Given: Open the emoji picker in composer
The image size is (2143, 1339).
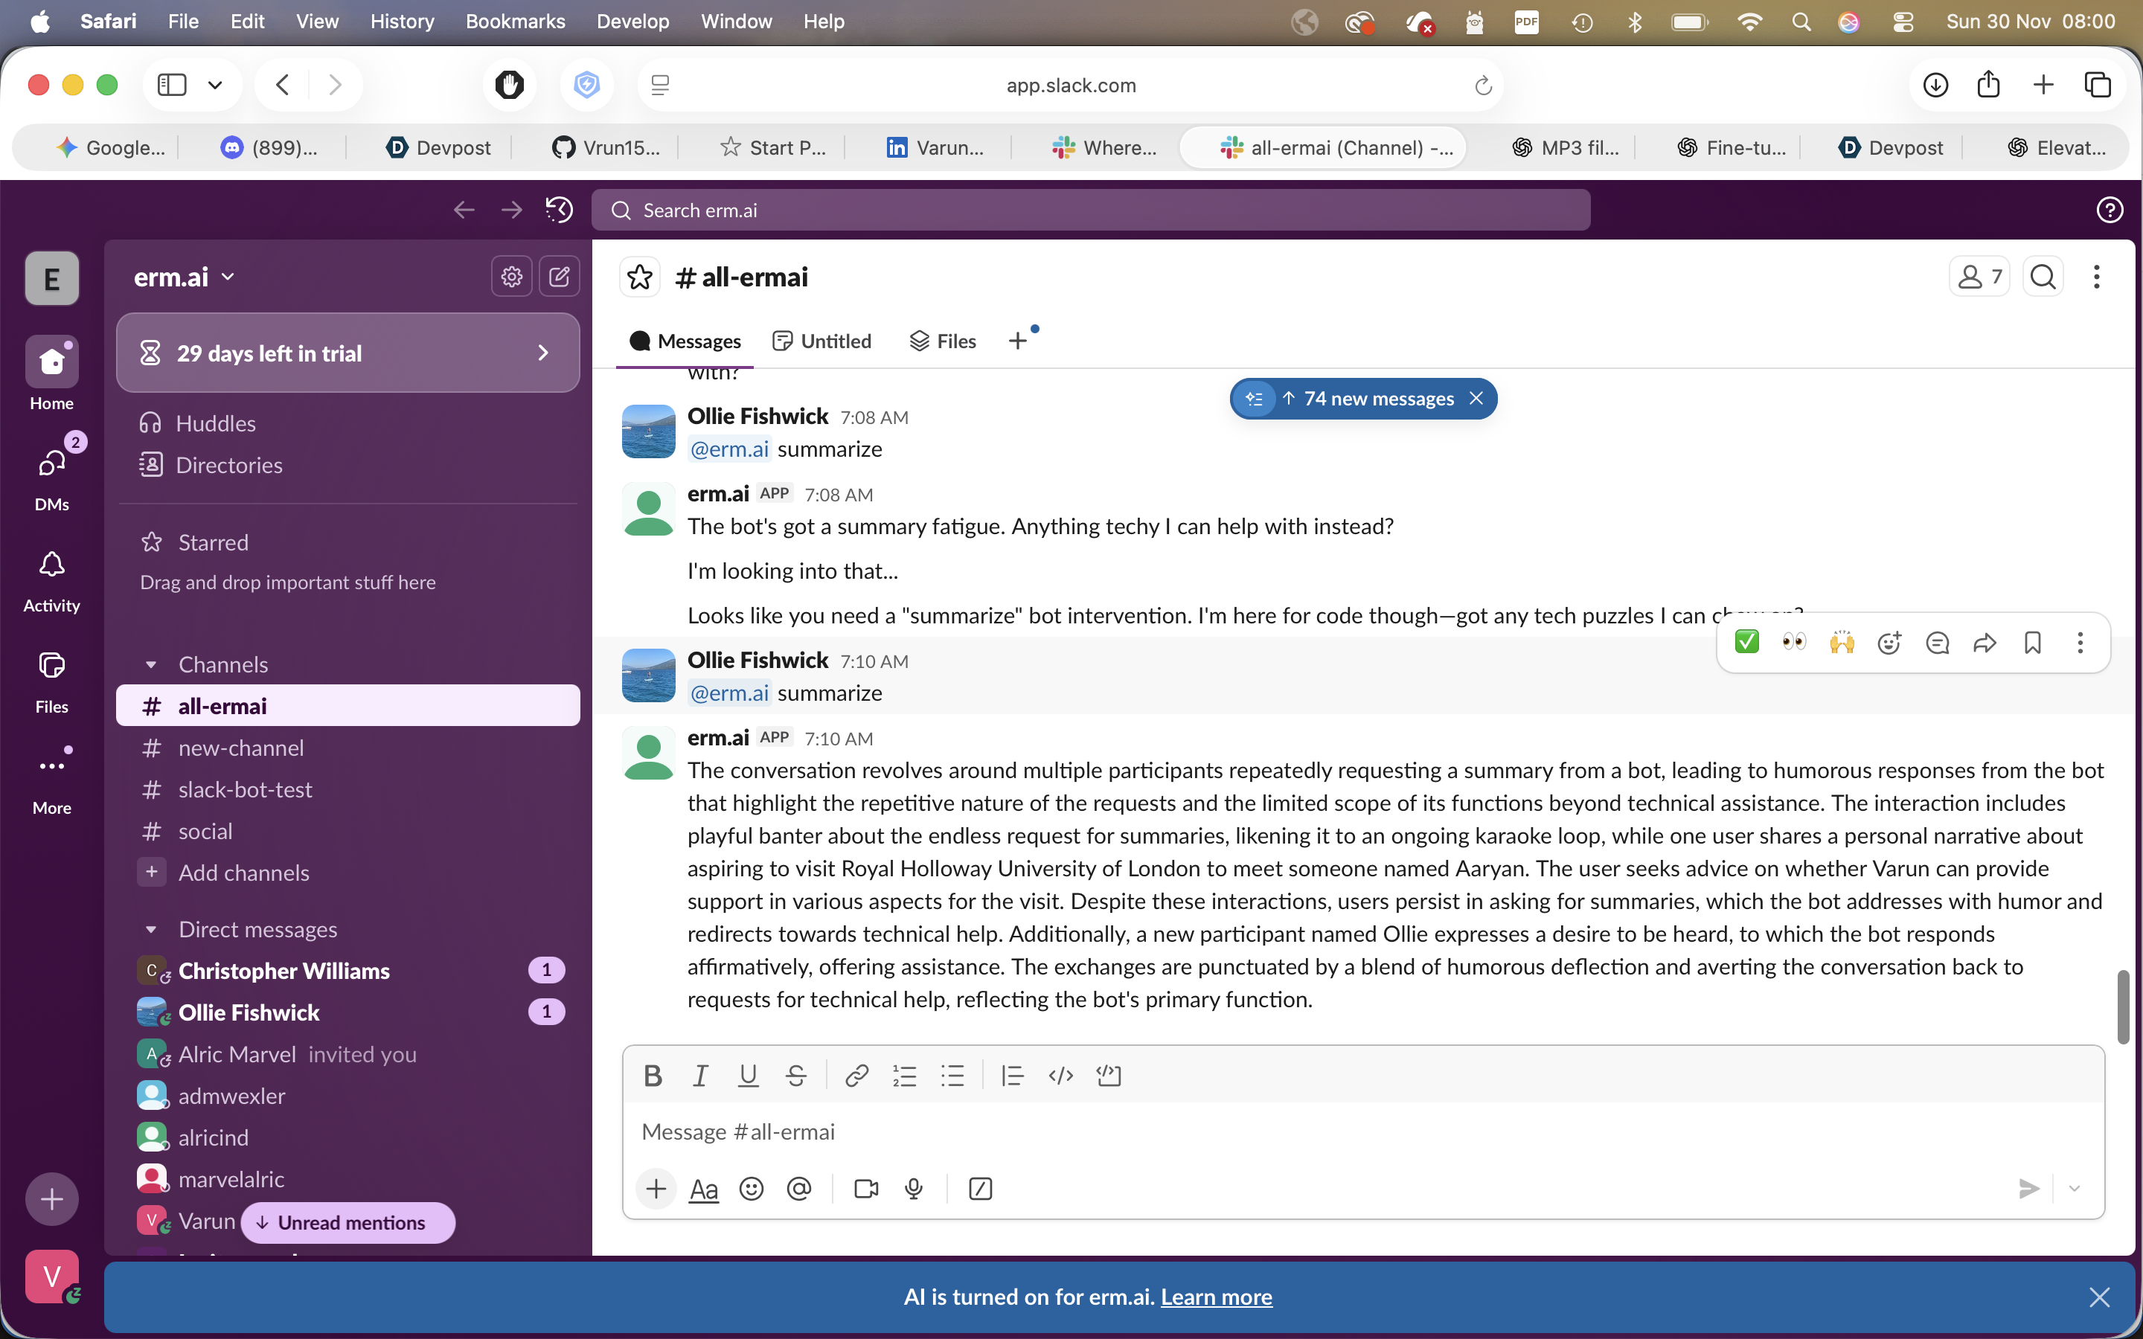Looking at the screenshot, I should pos(751,1189).
